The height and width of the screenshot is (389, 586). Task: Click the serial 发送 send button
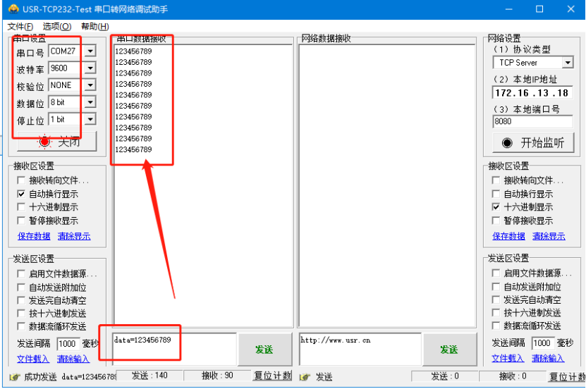(264, 350)
